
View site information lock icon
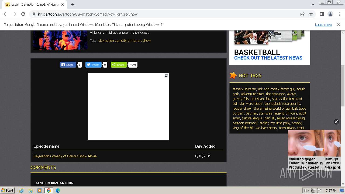point(34,14)
